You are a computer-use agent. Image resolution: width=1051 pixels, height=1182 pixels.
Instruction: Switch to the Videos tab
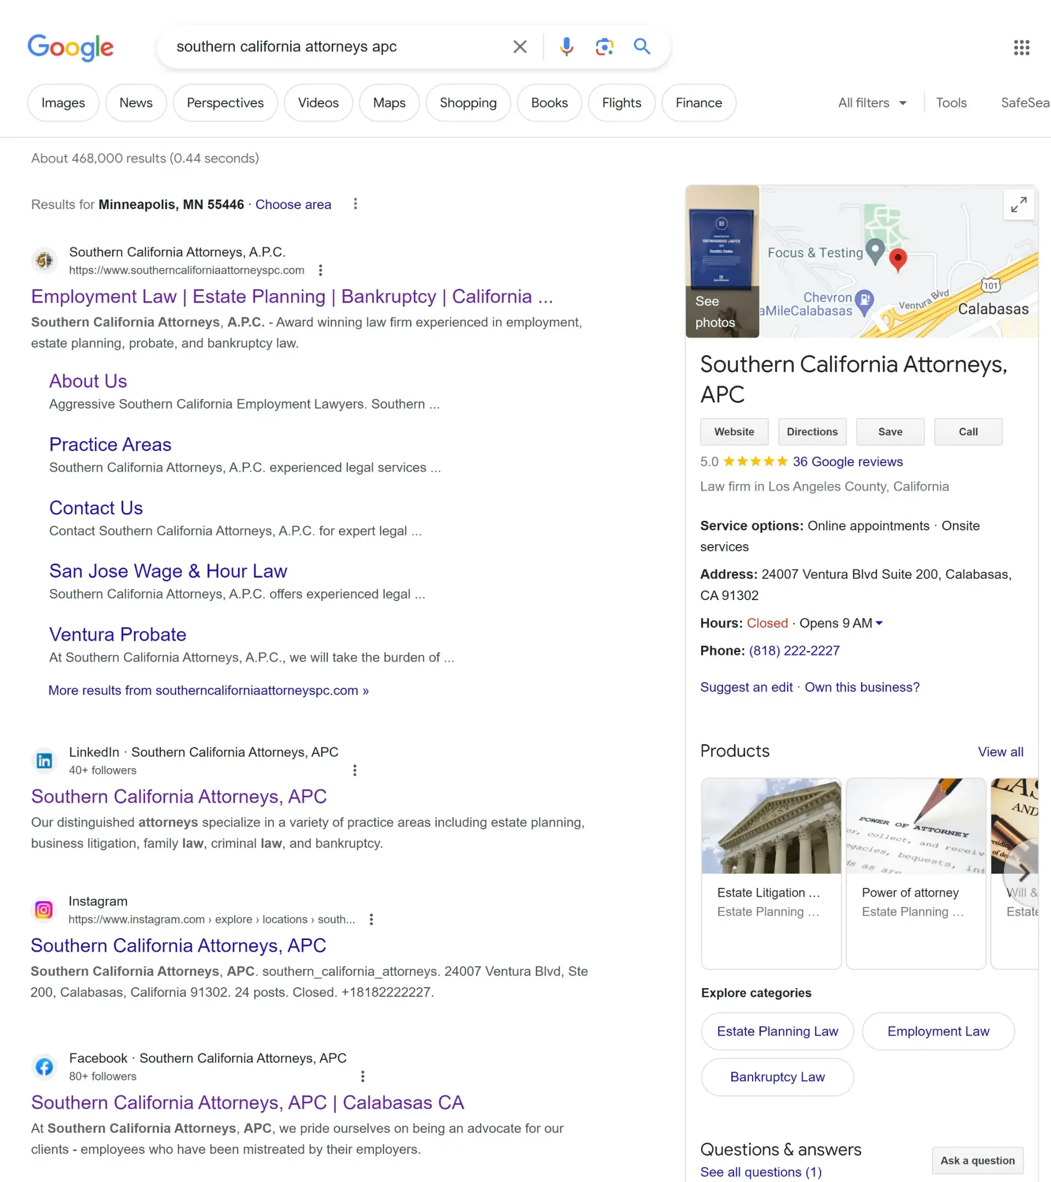(x=319, y=103)
